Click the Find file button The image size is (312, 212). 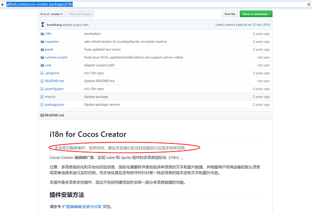pyautogui.click(x=230, y=14)
